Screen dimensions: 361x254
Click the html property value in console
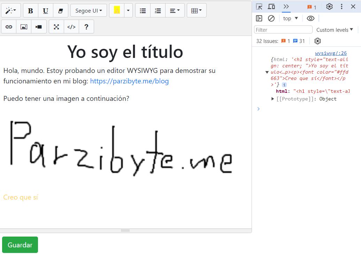[x=322, y=91]
